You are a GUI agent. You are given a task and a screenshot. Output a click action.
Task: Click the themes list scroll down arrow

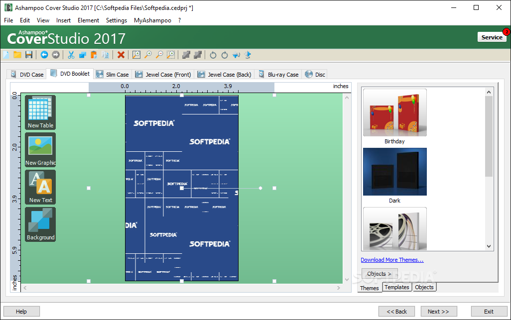(x=489, y=246)
